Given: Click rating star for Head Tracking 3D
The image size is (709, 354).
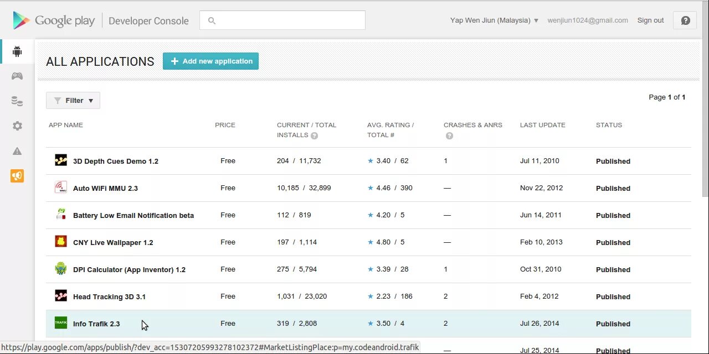Looking at the screenshot, I should pyautogui.click(x=371, y=296).
